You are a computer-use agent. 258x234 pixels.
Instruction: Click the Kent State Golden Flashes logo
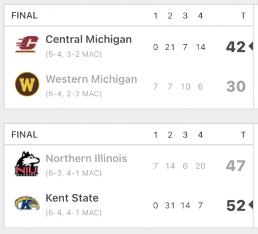coord(27,203)
